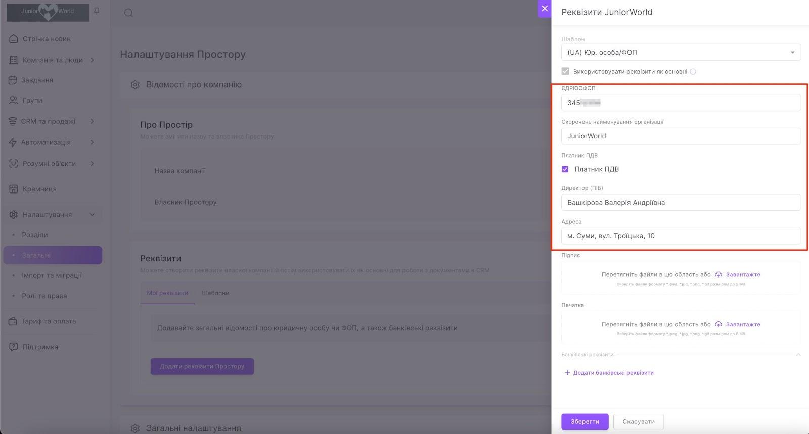Screen dimensions: 809x434
Task: Expand Компанія та люди submenu arrow
Action: coord(92,60)
